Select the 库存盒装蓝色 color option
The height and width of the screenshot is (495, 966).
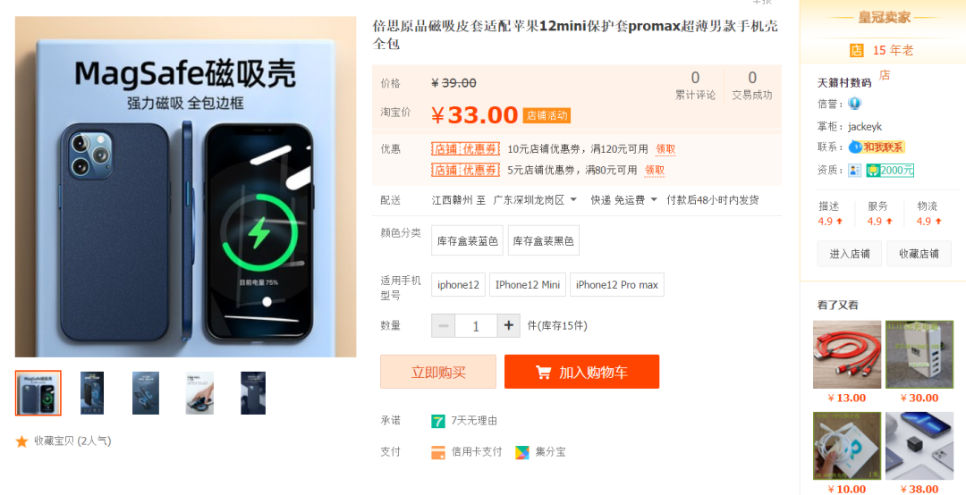(468, 240)
